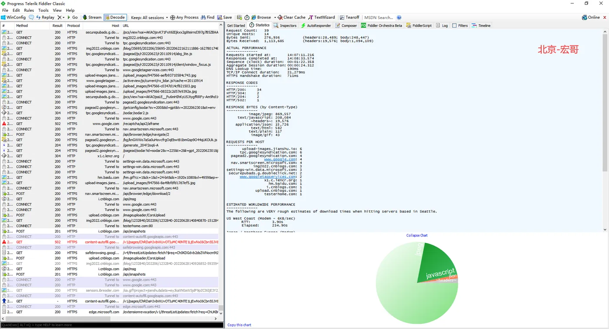609x329 pixels.
Task: Replay the selected sessions
Action: (45, 17)
